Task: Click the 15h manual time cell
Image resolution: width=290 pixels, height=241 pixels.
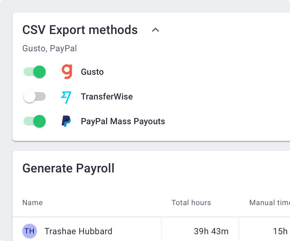Action: pos(280,231)
